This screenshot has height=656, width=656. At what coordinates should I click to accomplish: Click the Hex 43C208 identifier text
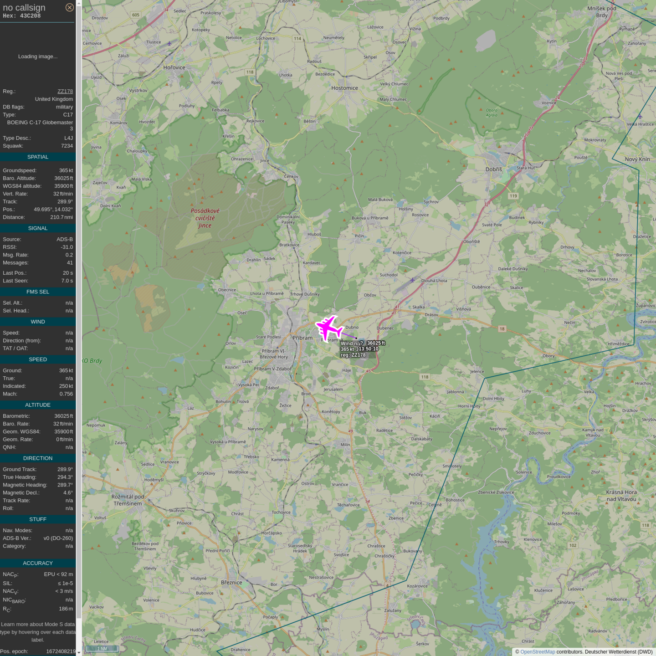[x=22, y=16]
